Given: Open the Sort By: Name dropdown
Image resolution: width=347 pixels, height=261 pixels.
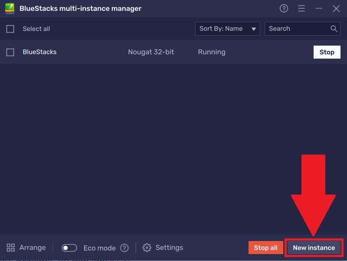Looking at the screenshot, I should [227, 29].
